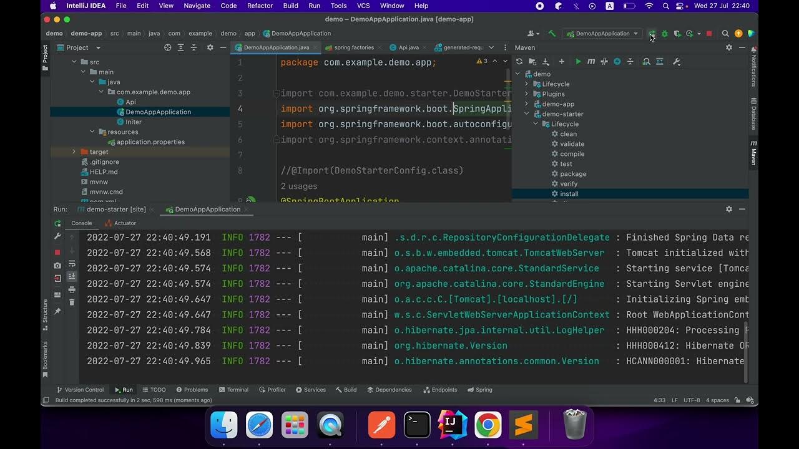
Task: Expand the Plugins node in Maven tree
Action: pos(526,94)
